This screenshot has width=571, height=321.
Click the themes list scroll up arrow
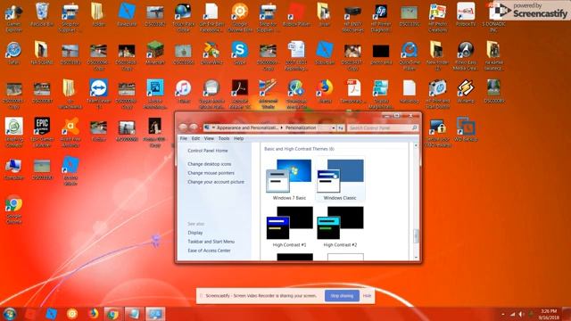pyautogui.click(x=416, y=145)
